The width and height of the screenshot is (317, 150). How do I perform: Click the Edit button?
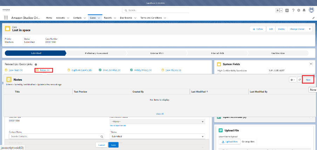pos(271,29)
